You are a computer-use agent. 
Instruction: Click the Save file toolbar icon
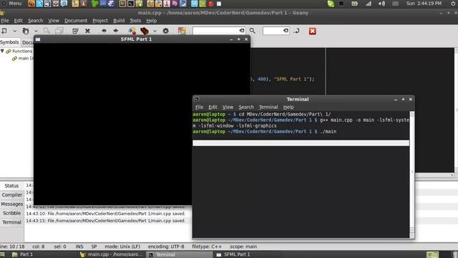click(x=47, y=31)
